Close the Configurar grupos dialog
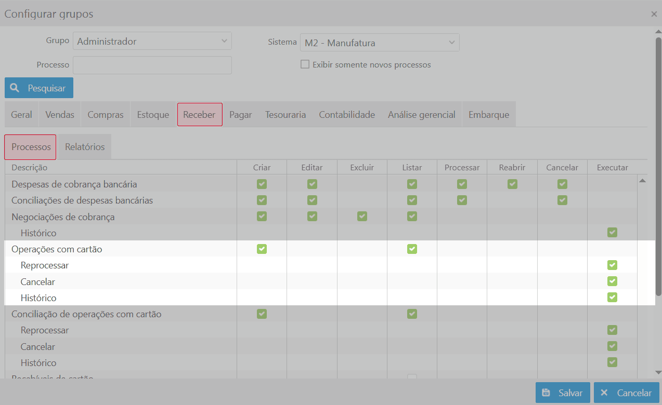This screenshot has height=405, width=662. (654, 15)
